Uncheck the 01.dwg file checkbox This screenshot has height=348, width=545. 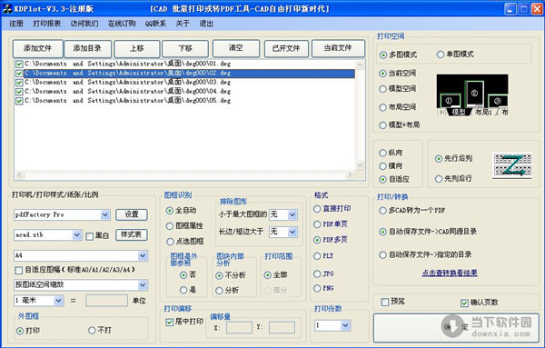coord(19,64)
